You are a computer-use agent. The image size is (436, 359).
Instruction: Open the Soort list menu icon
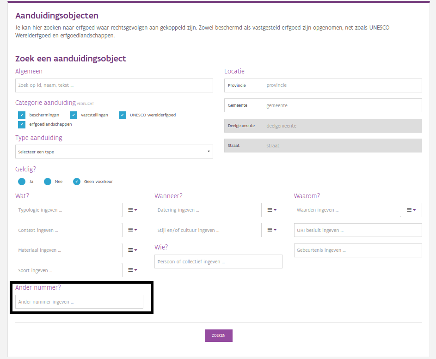pyautogui.click(x=133, y=270)
